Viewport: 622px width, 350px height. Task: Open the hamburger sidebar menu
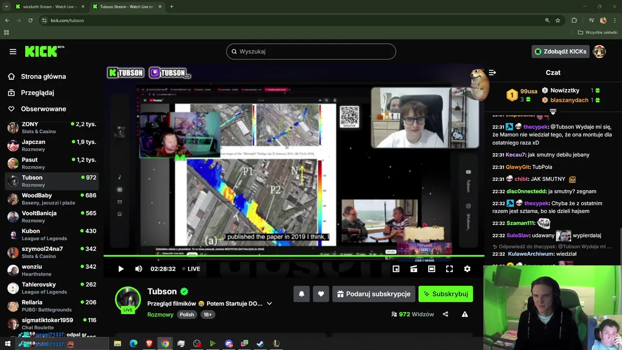[13, 52]
